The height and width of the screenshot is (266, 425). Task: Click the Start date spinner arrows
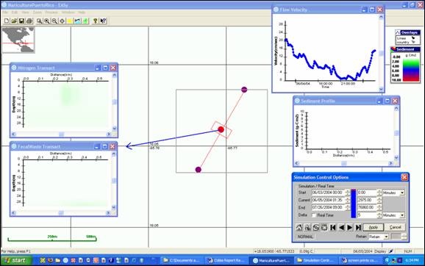pyautogui.click(x=348, y=193)
